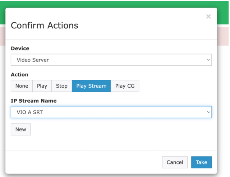Click the chevron on VIO A SRT select

point(208,112)
